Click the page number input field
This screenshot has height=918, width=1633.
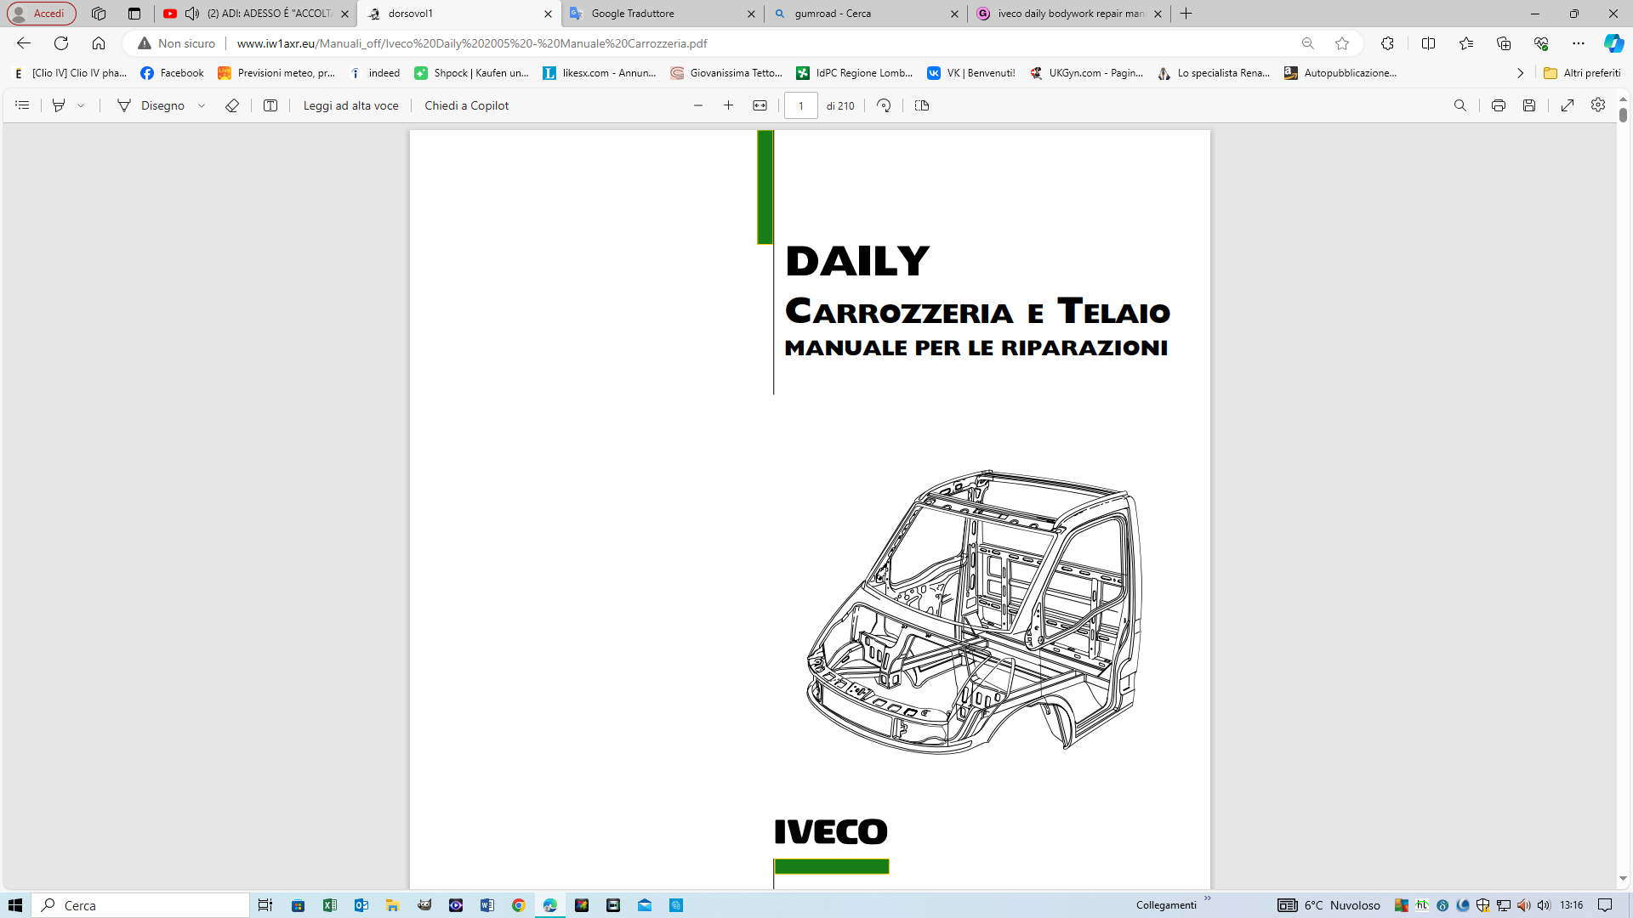point(800,105)
